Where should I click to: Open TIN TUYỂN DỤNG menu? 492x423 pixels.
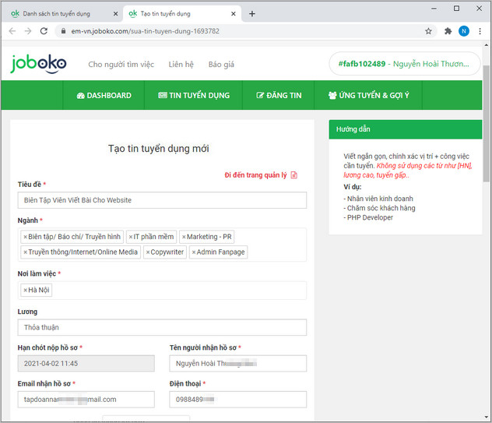coord(193,96)
